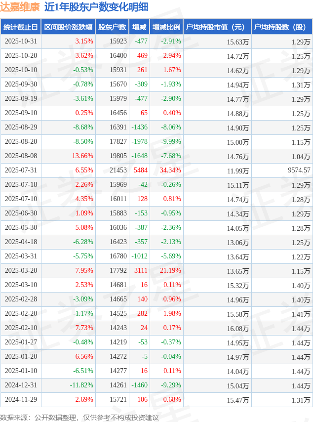
Task: Click the 2024-11-29 date cell
Action: (x=21, y=400)
